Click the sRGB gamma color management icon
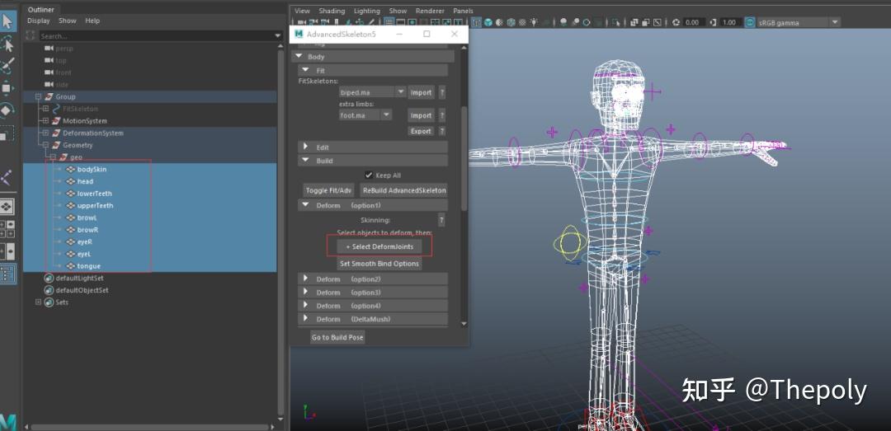This screenshot has width=891, height=431. pos(751,22)
